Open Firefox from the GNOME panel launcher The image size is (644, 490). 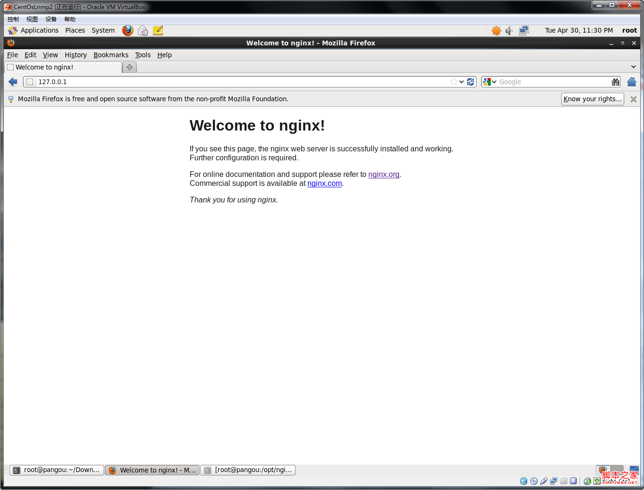pyautogui.click(x=128, y=30)
